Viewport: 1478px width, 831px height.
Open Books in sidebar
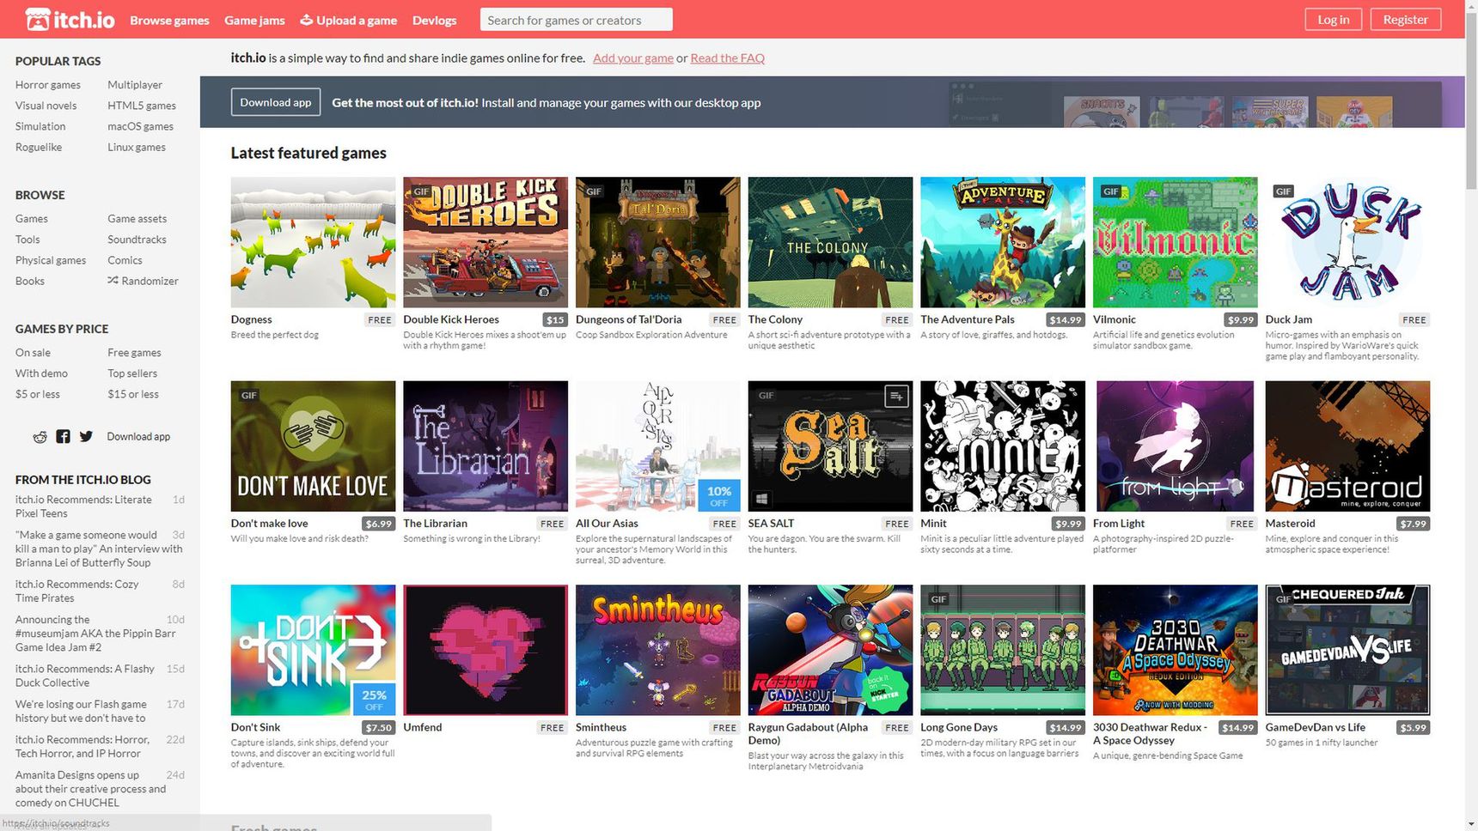pyautogui.click(x=30, y=281)
